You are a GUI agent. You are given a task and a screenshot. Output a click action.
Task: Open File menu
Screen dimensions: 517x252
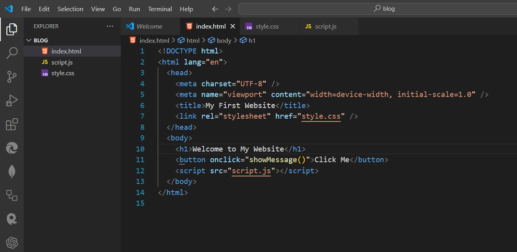click(26, 9)
